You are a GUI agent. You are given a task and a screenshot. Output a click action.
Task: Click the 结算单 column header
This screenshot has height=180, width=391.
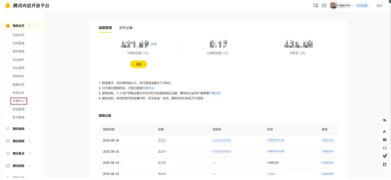pyautogui.click(x=217, y=129)
